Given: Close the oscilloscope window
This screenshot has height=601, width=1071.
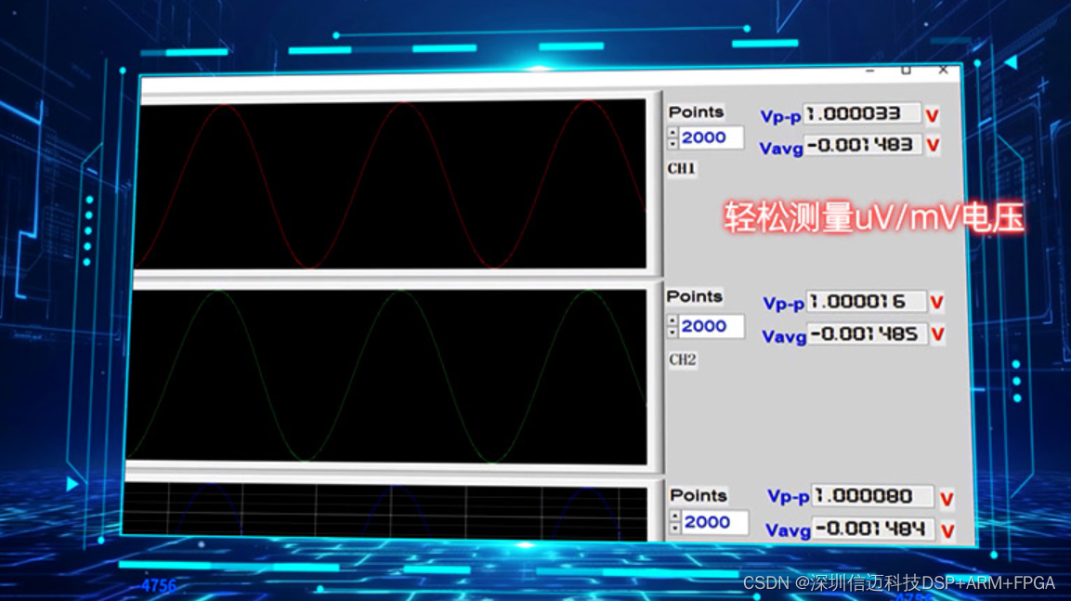Looking at the screenshot, I should pos(943,70).
